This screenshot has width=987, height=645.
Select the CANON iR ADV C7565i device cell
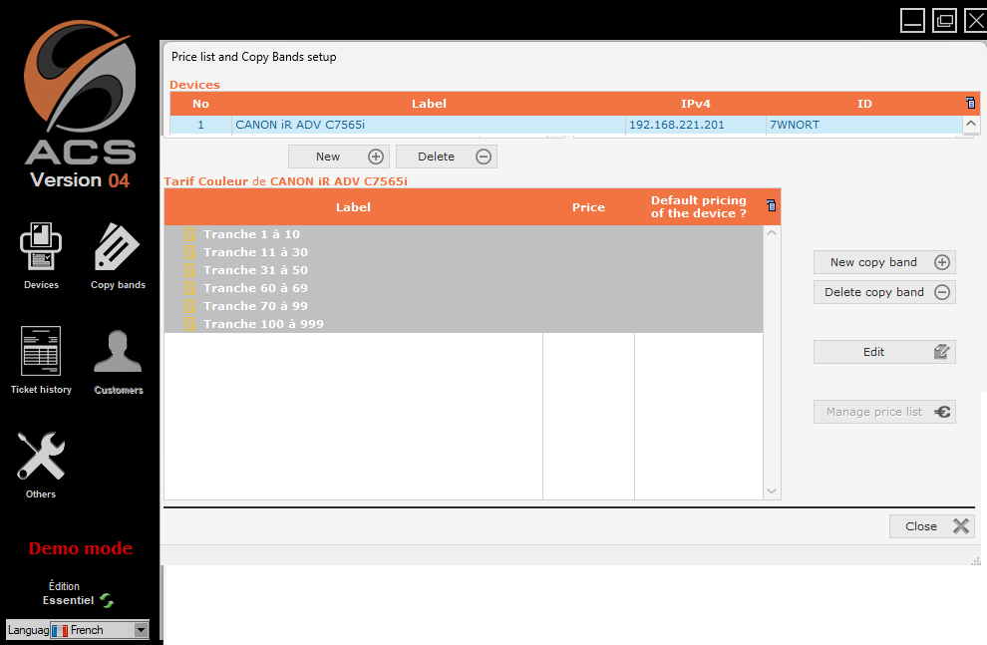(x=429, y=125)
